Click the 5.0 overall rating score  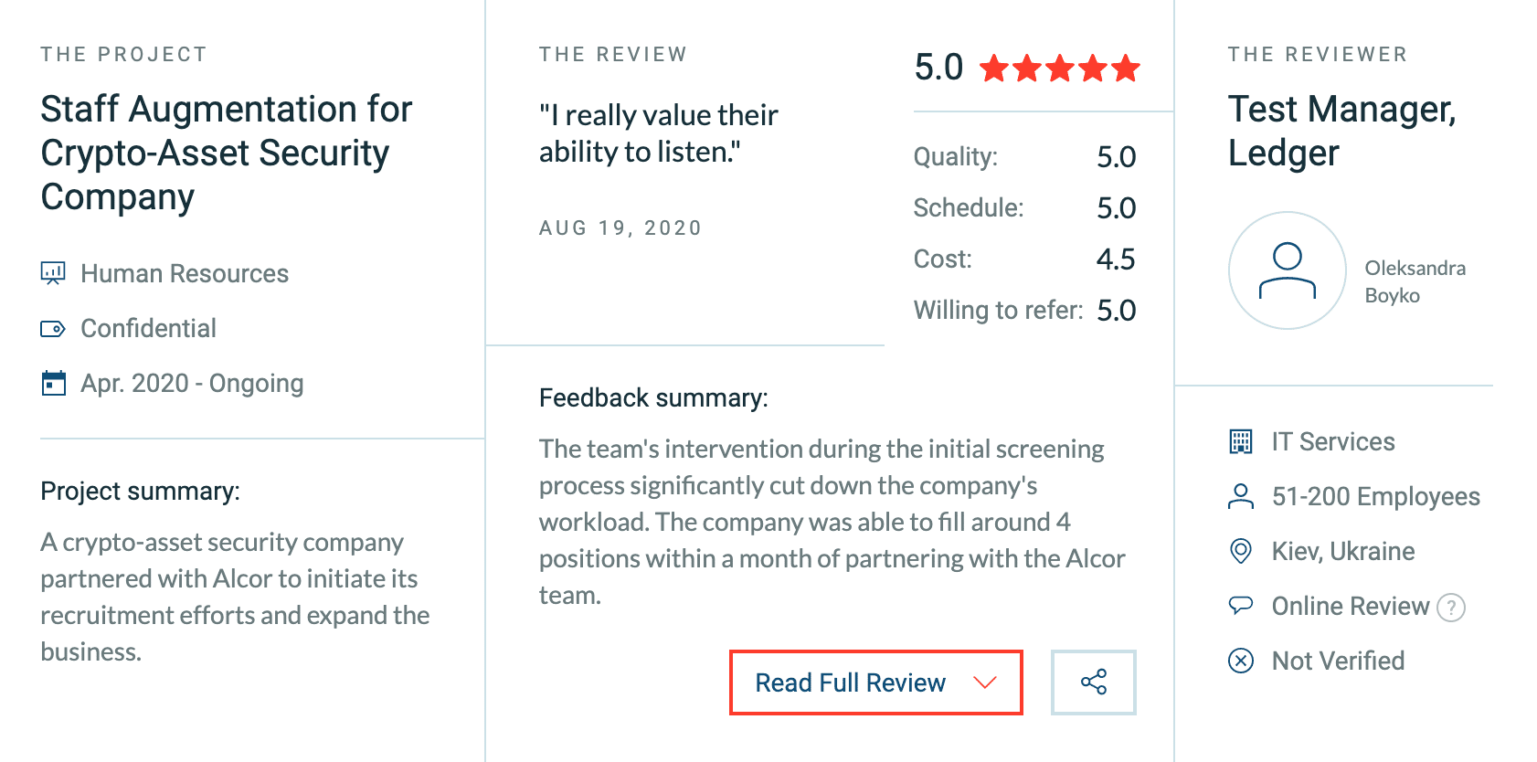coord(938,67)
